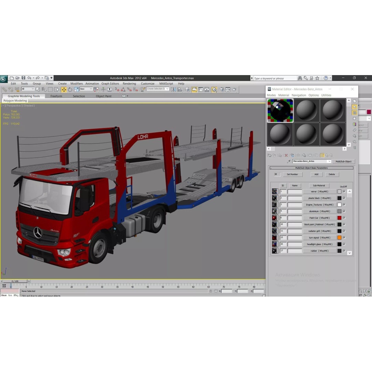Toggle the Angle Snap tool
The width and height of the screenshot is (372, 372).
pyautogui.click(x=123, y=90)
